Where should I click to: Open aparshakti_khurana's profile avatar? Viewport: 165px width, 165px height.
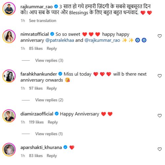tap(9, 149)
